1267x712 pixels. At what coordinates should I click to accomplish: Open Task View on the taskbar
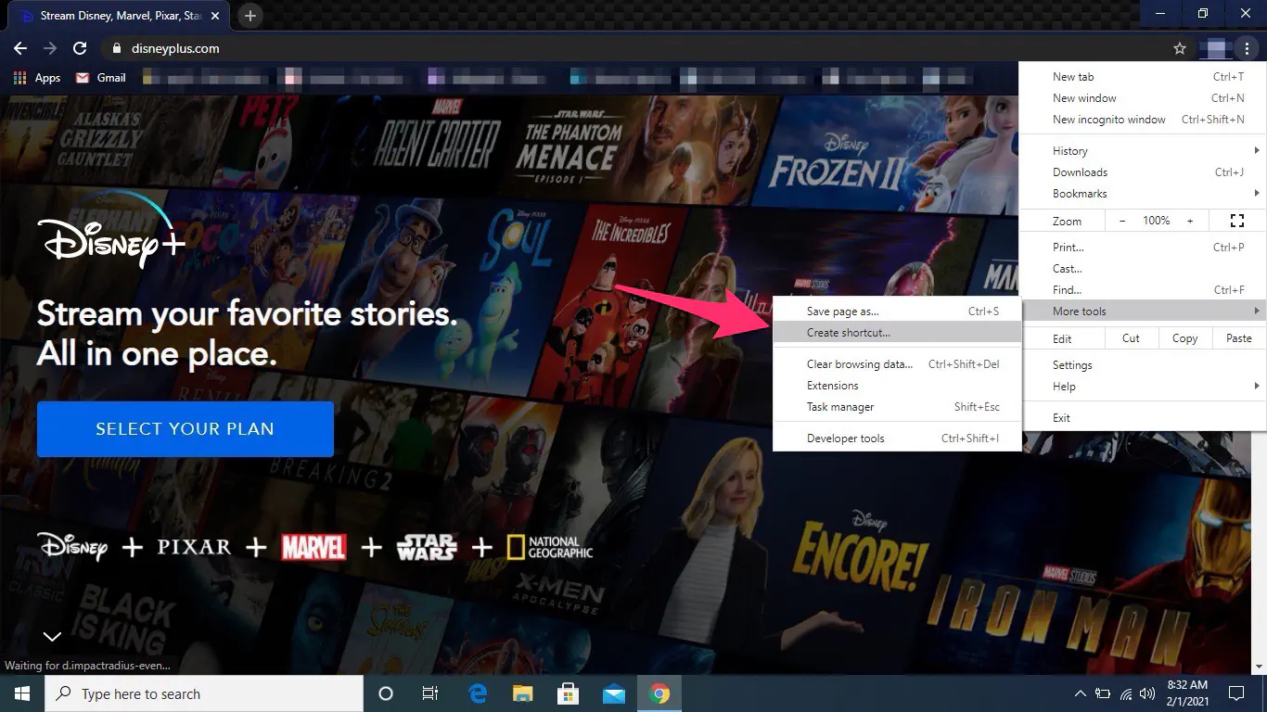pyautogui.click(x=430, y=693)
